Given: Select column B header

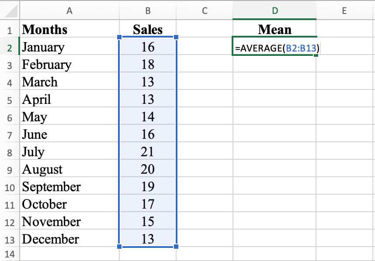Looking at the screenshot, I should 148,9.
